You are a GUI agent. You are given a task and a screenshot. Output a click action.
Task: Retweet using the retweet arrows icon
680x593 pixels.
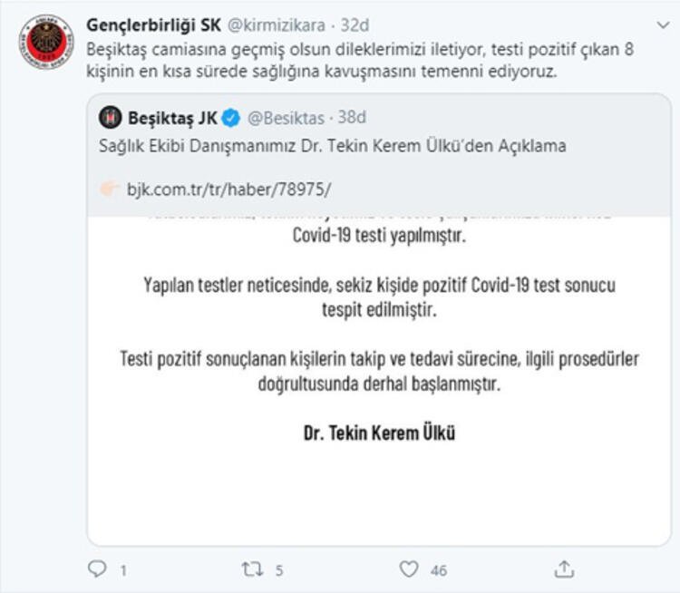point(253,569)
